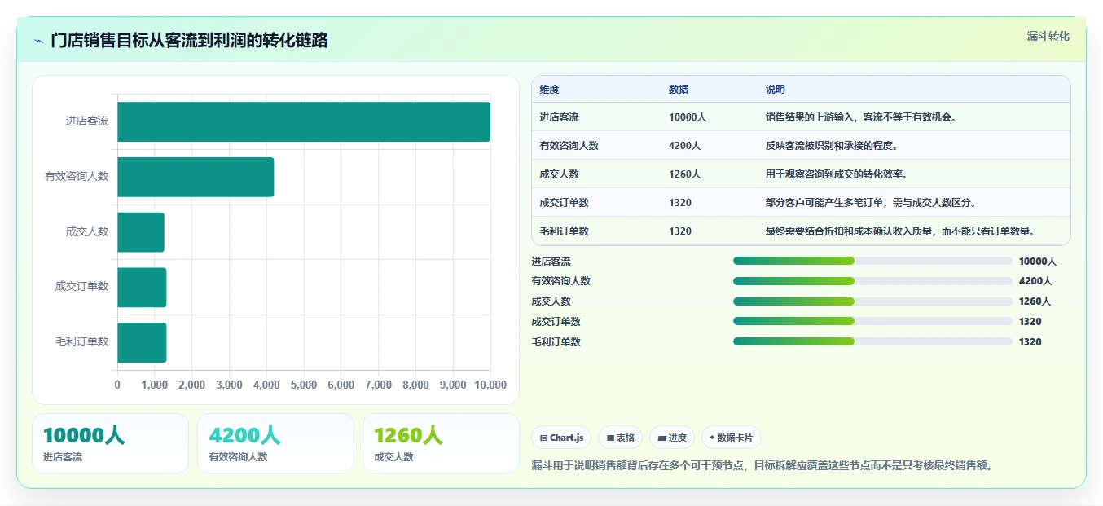
Task: Click the 4200人 value right of the progress bar
Action: [x=1035, y=281]
